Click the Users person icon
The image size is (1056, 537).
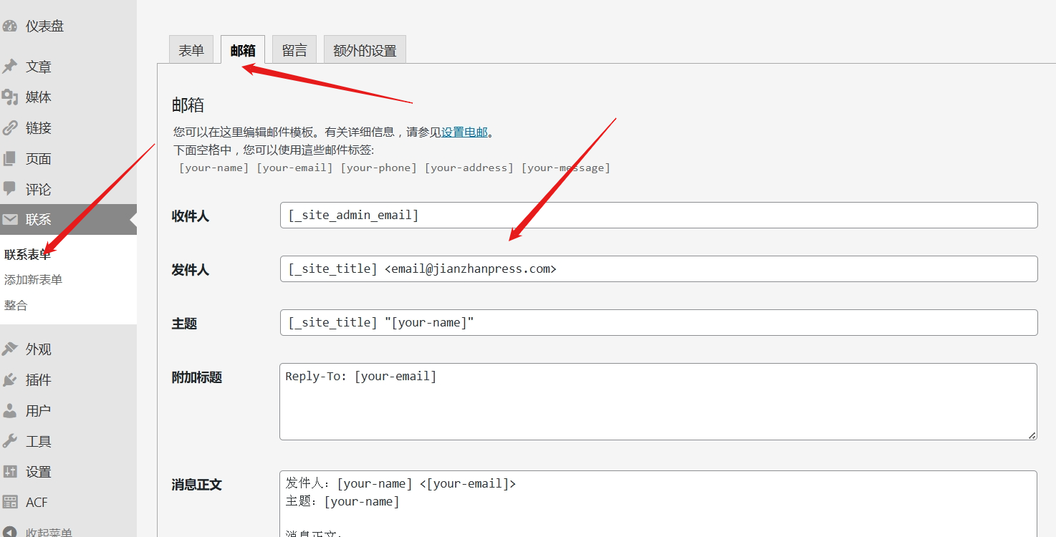pyautogui.click(x=9, y=411)
